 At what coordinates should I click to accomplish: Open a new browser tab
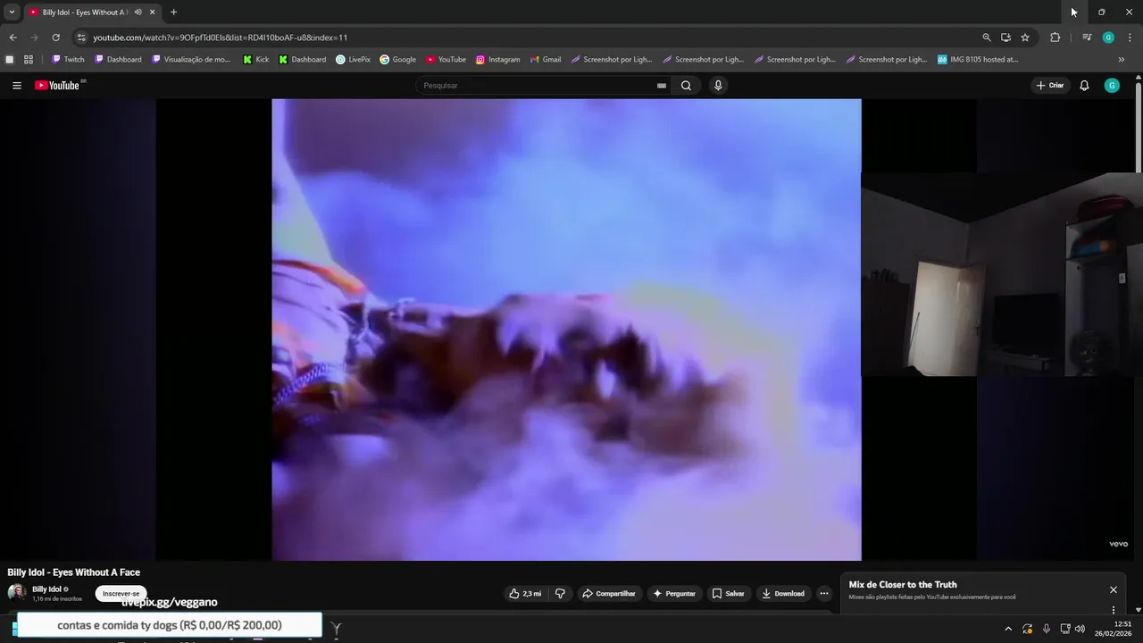click(x=173, y=13)
